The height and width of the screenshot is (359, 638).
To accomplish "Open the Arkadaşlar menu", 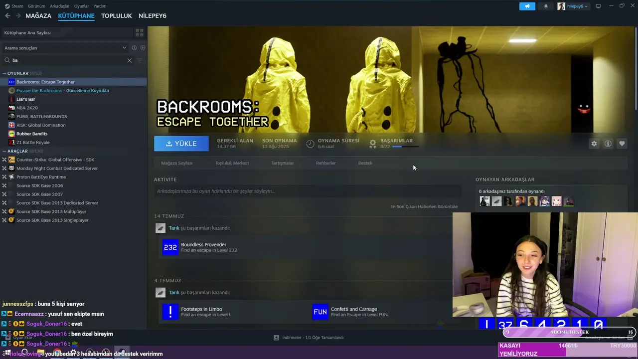I will tap(60, 6).
